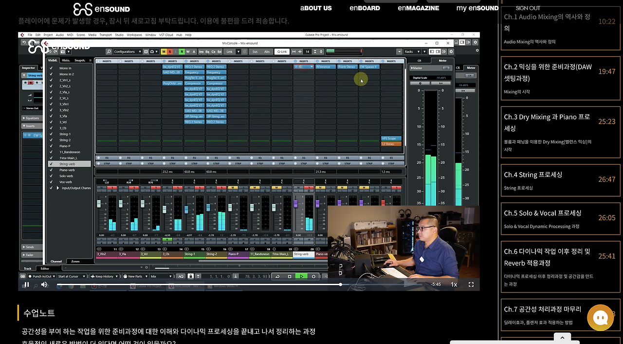Open the EW Spaces II insert slot
Image resolution: width=623 pixels, height=344 pixels.
(x=369, y=67)
